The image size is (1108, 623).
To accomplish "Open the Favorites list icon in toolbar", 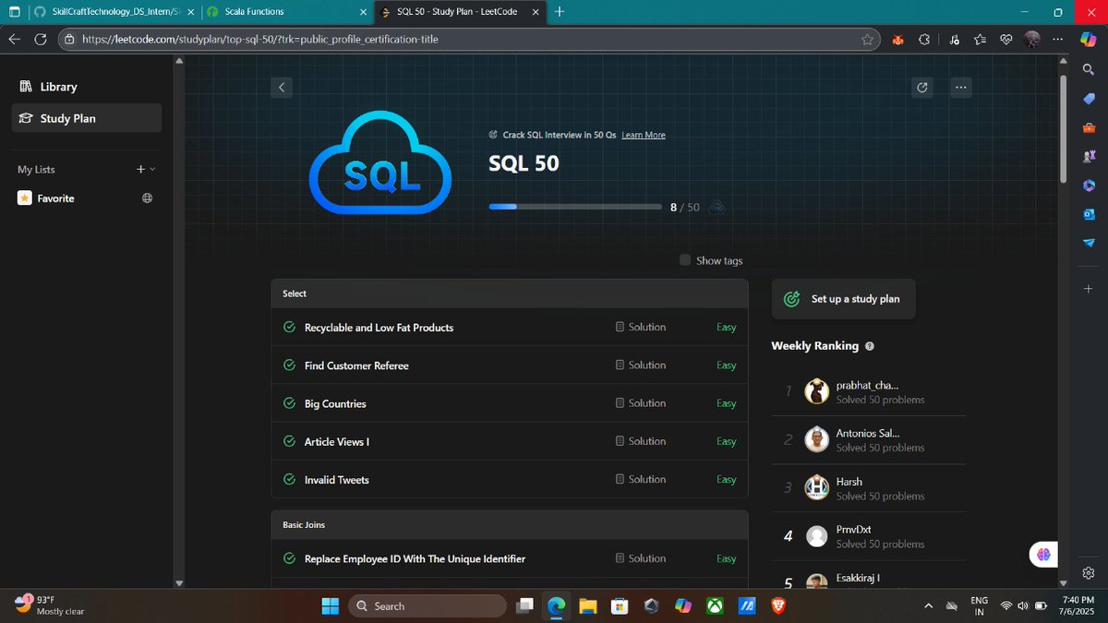I will point(979,40).
